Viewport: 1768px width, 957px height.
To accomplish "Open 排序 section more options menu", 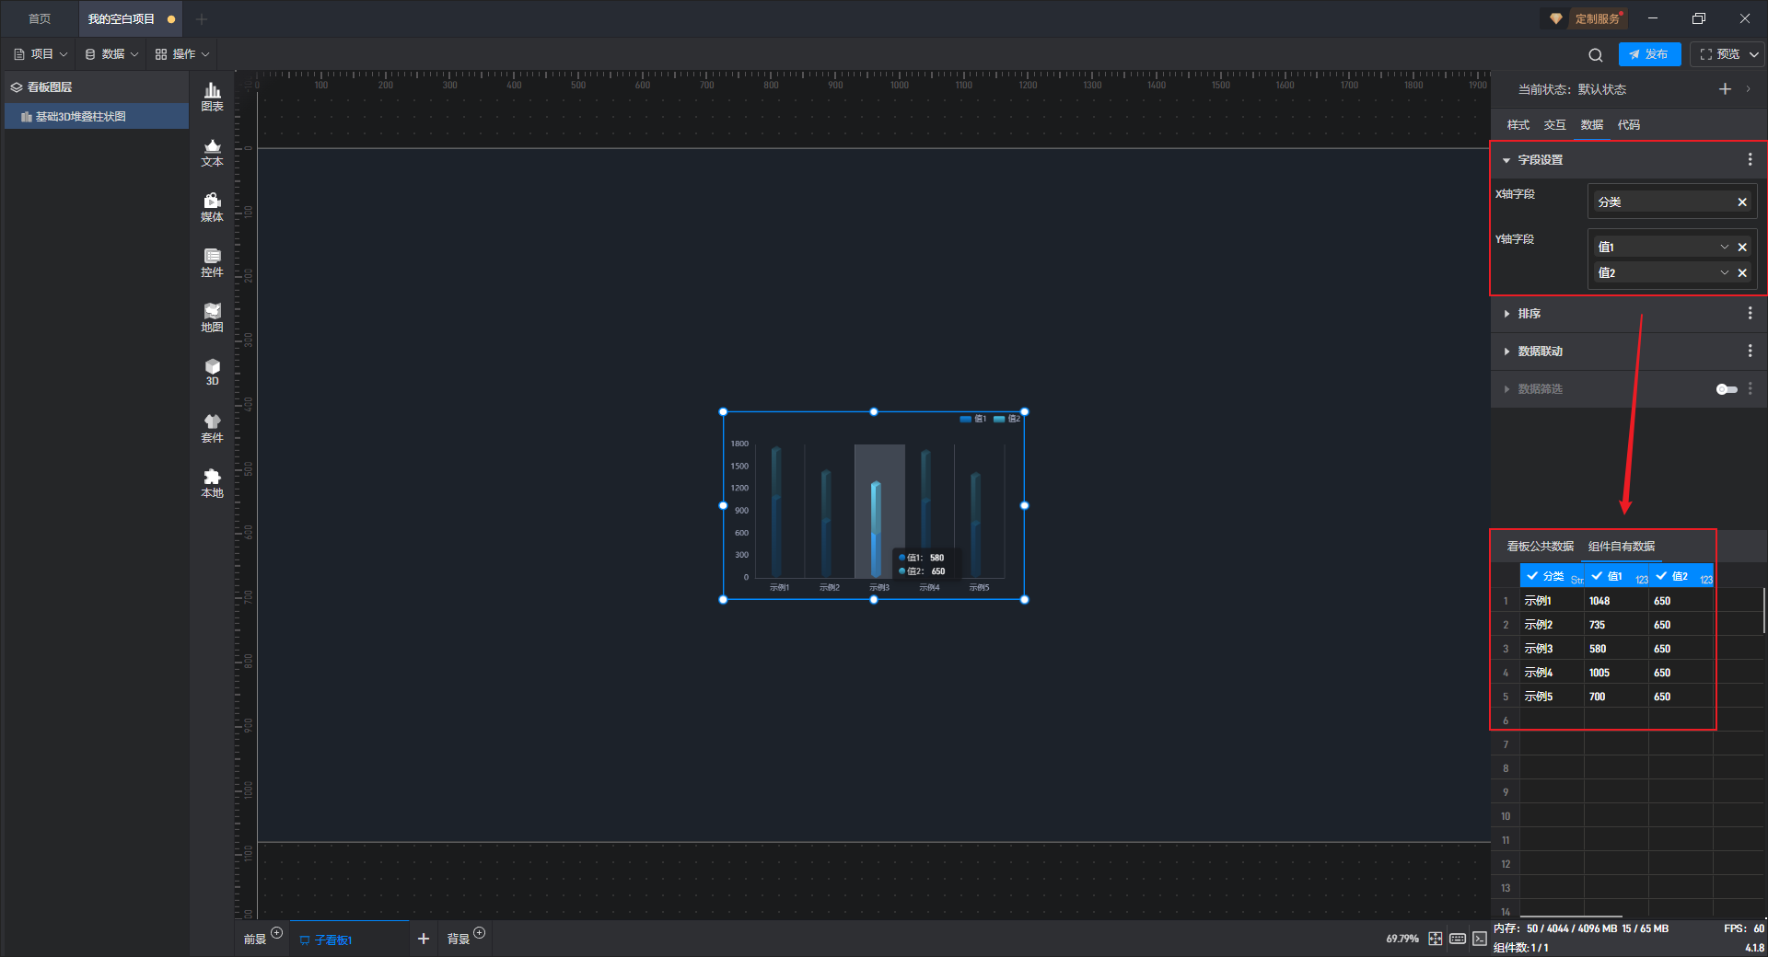I will point(1750,314).
